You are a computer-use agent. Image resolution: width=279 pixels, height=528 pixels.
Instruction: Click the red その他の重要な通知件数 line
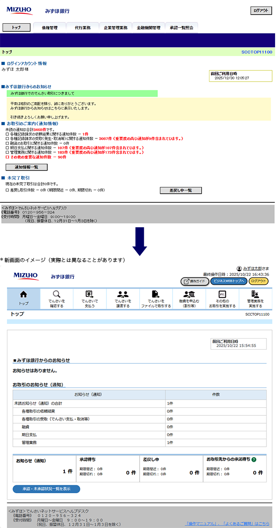click(x=36, y=157)
